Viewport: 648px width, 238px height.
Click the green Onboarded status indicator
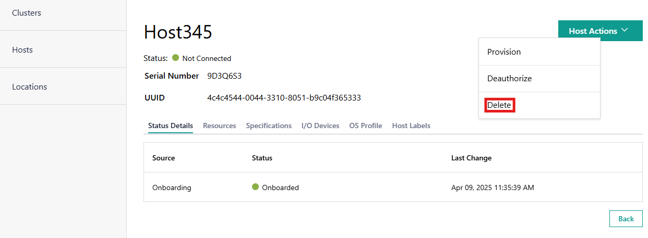(255, 187)
